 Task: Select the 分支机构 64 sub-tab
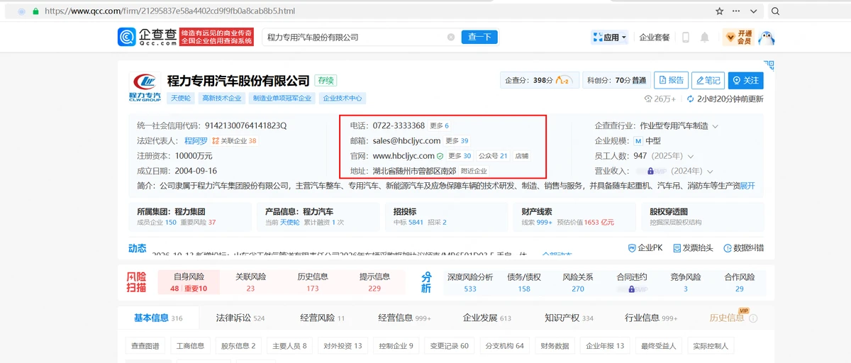(504, 346)
